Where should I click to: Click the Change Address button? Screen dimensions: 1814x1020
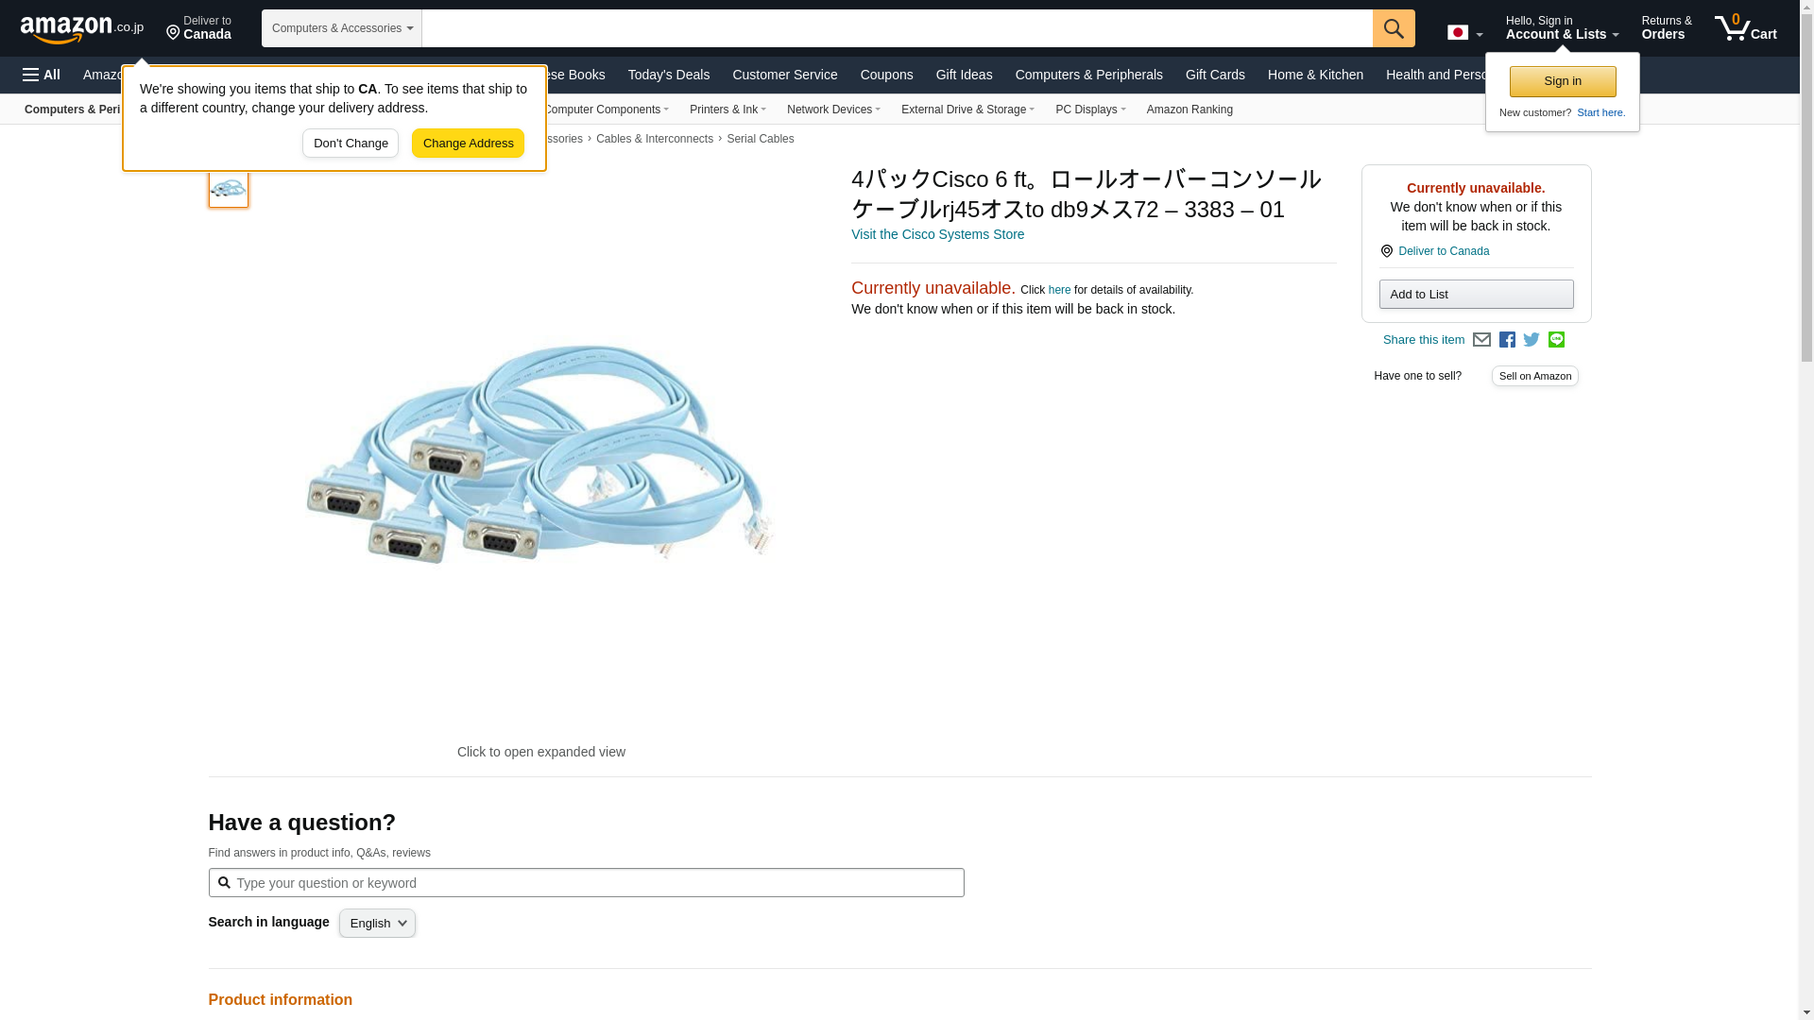click(468, 144)
